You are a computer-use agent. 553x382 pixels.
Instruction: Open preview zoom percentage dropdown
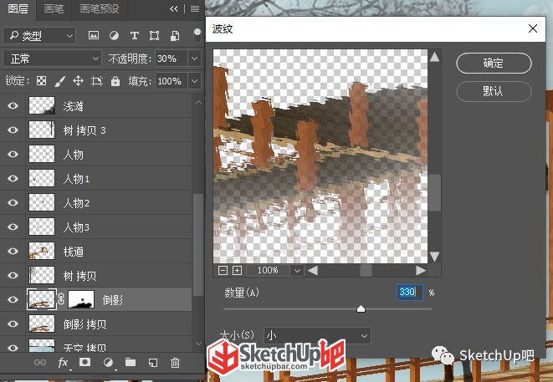tap(297, 271)
